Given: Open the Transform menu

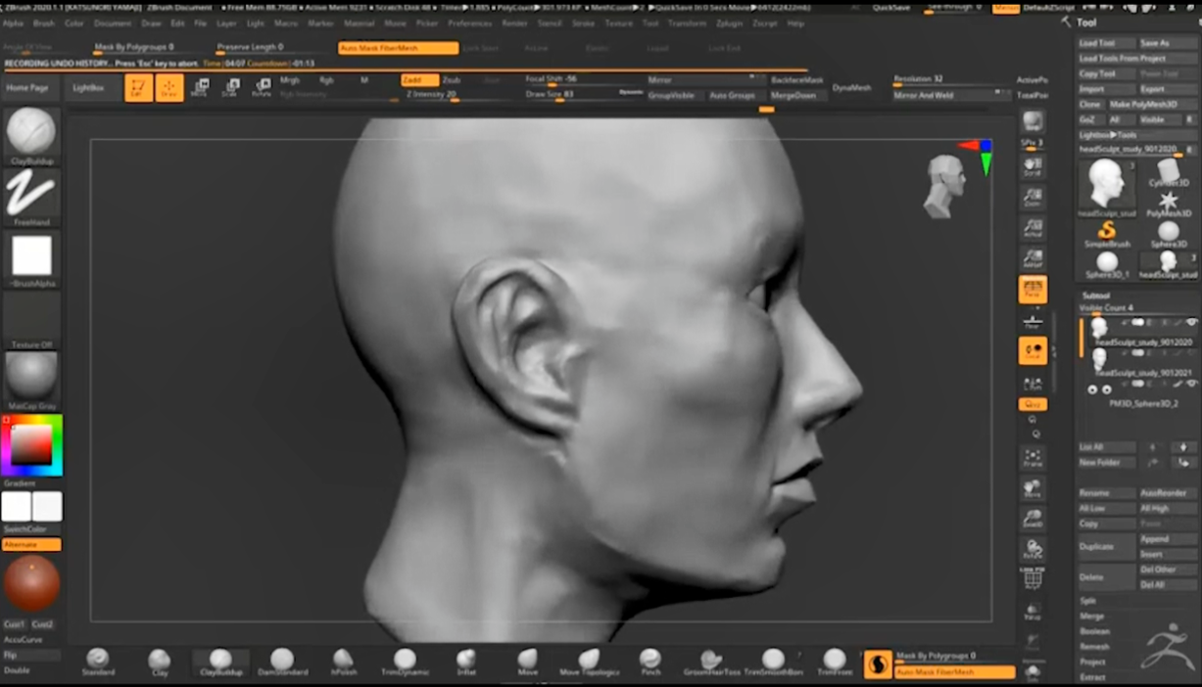Looking at the screenshot, I should click(688, 23).
